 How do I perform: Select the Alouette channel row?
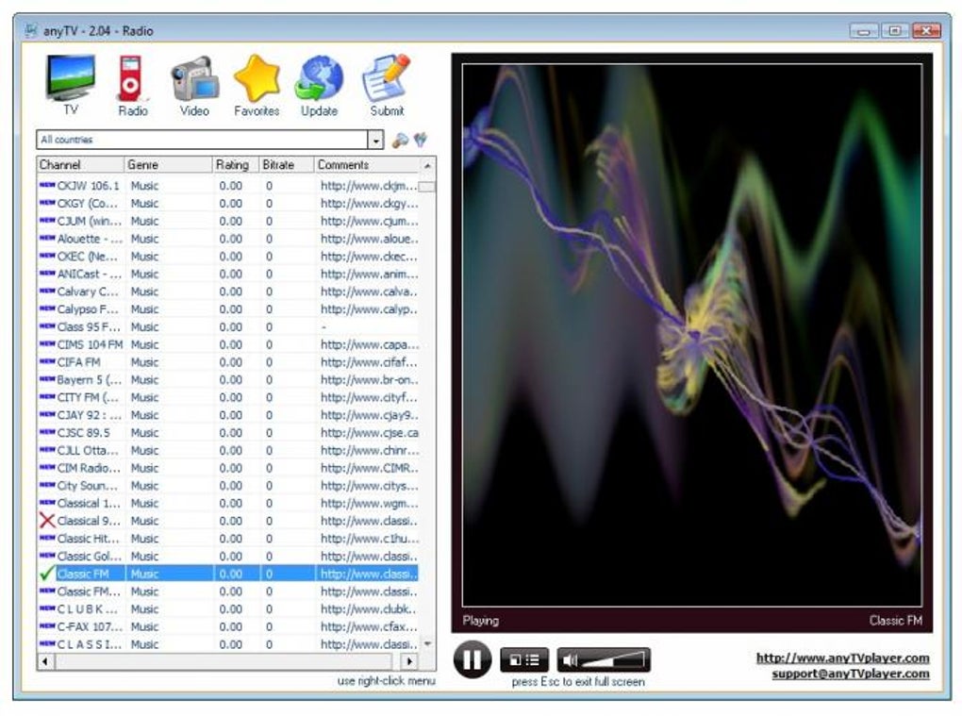coord(228,239)
